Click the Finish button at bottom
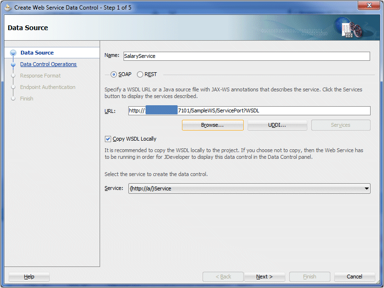The height and width of the screenshot is (288, 384). point(310,277)
